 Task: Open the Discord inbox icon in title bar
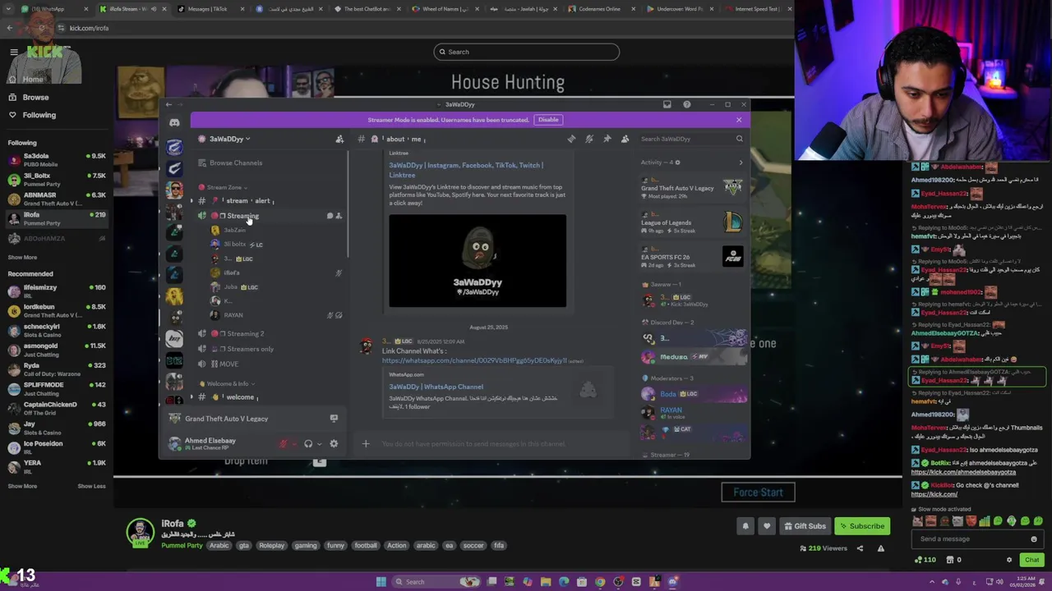(x=667, y=104)
